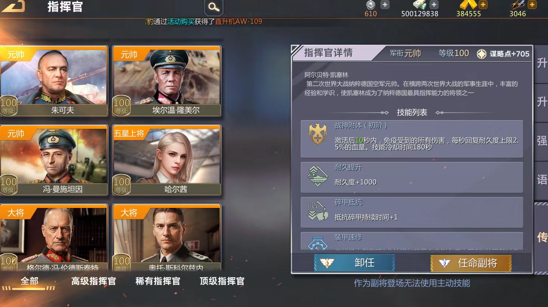Add rocket resource with plus icon

tap(532, 5)
